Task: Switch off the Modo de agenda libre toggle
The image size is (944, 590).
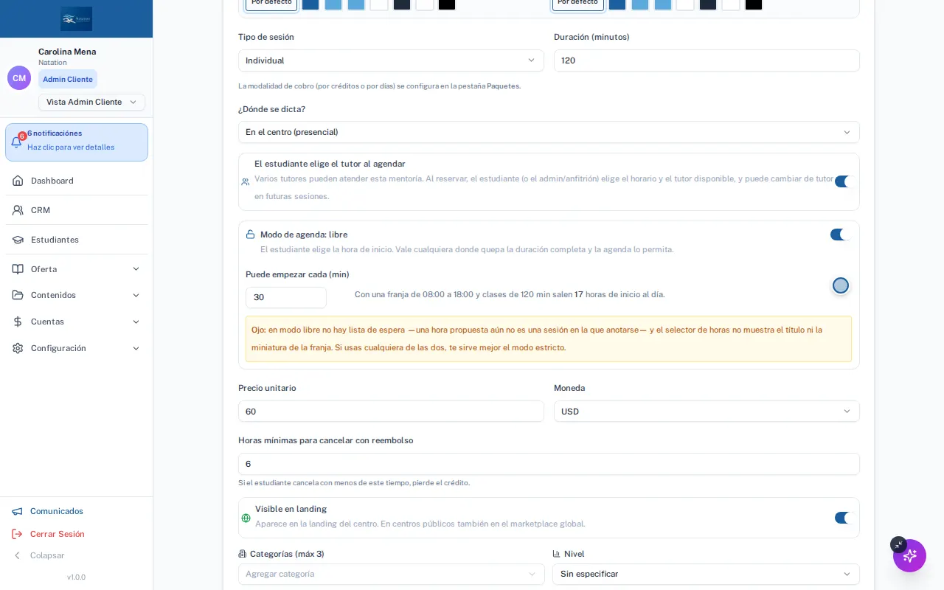Action: [839, 235]
